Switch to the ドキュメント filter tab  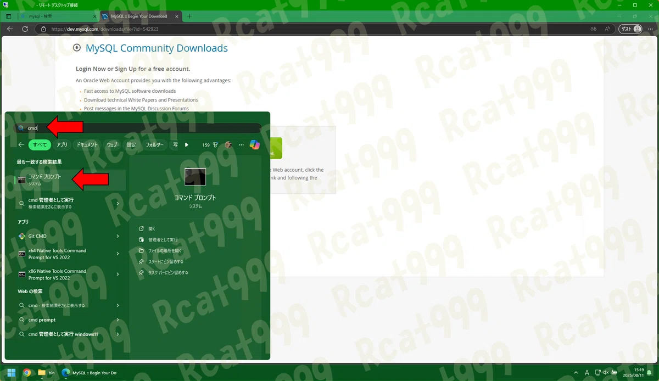click(87, 145)
